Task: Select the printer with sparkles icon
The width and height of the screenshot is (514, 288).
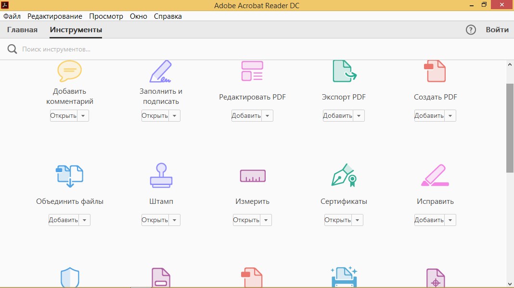Action: [344, 277]
